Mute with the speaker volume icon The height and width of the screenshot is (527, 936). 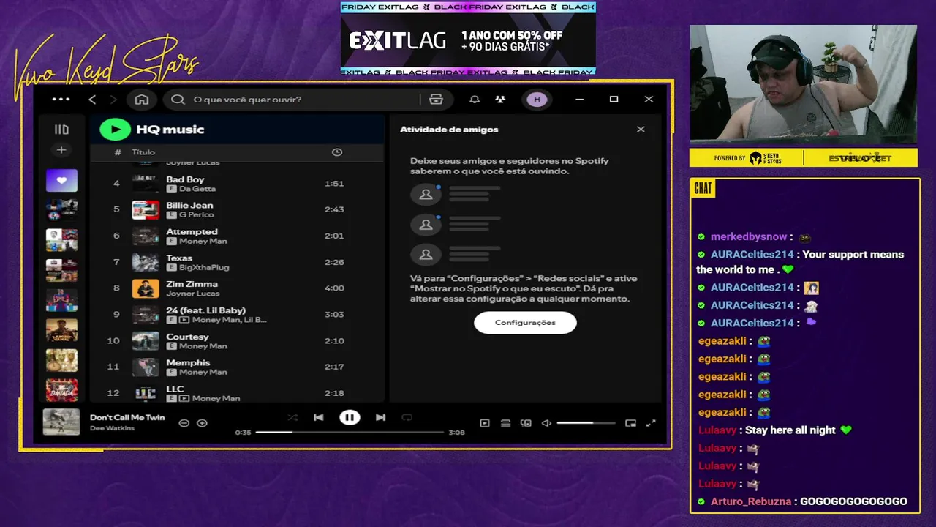546,423
